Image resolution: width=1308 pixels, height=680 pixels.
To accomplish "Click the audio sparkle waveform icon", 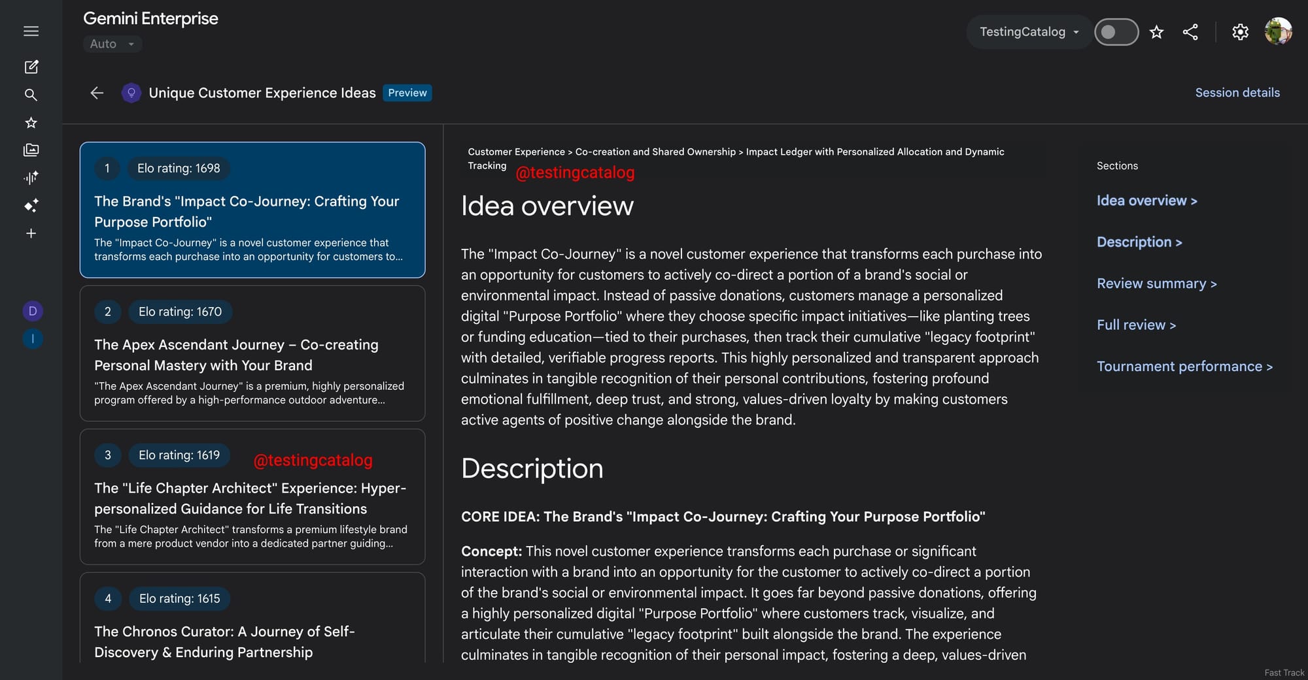I will [x=31, y=178].
